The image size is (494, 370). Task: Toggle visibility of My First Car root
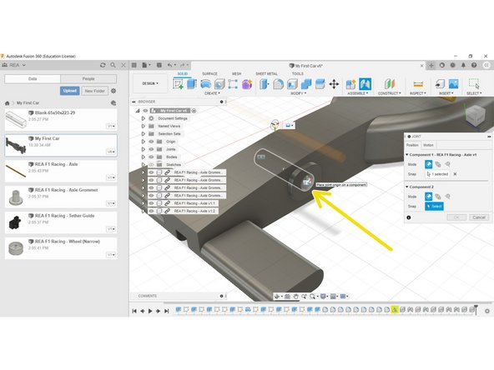pos(145,111)
